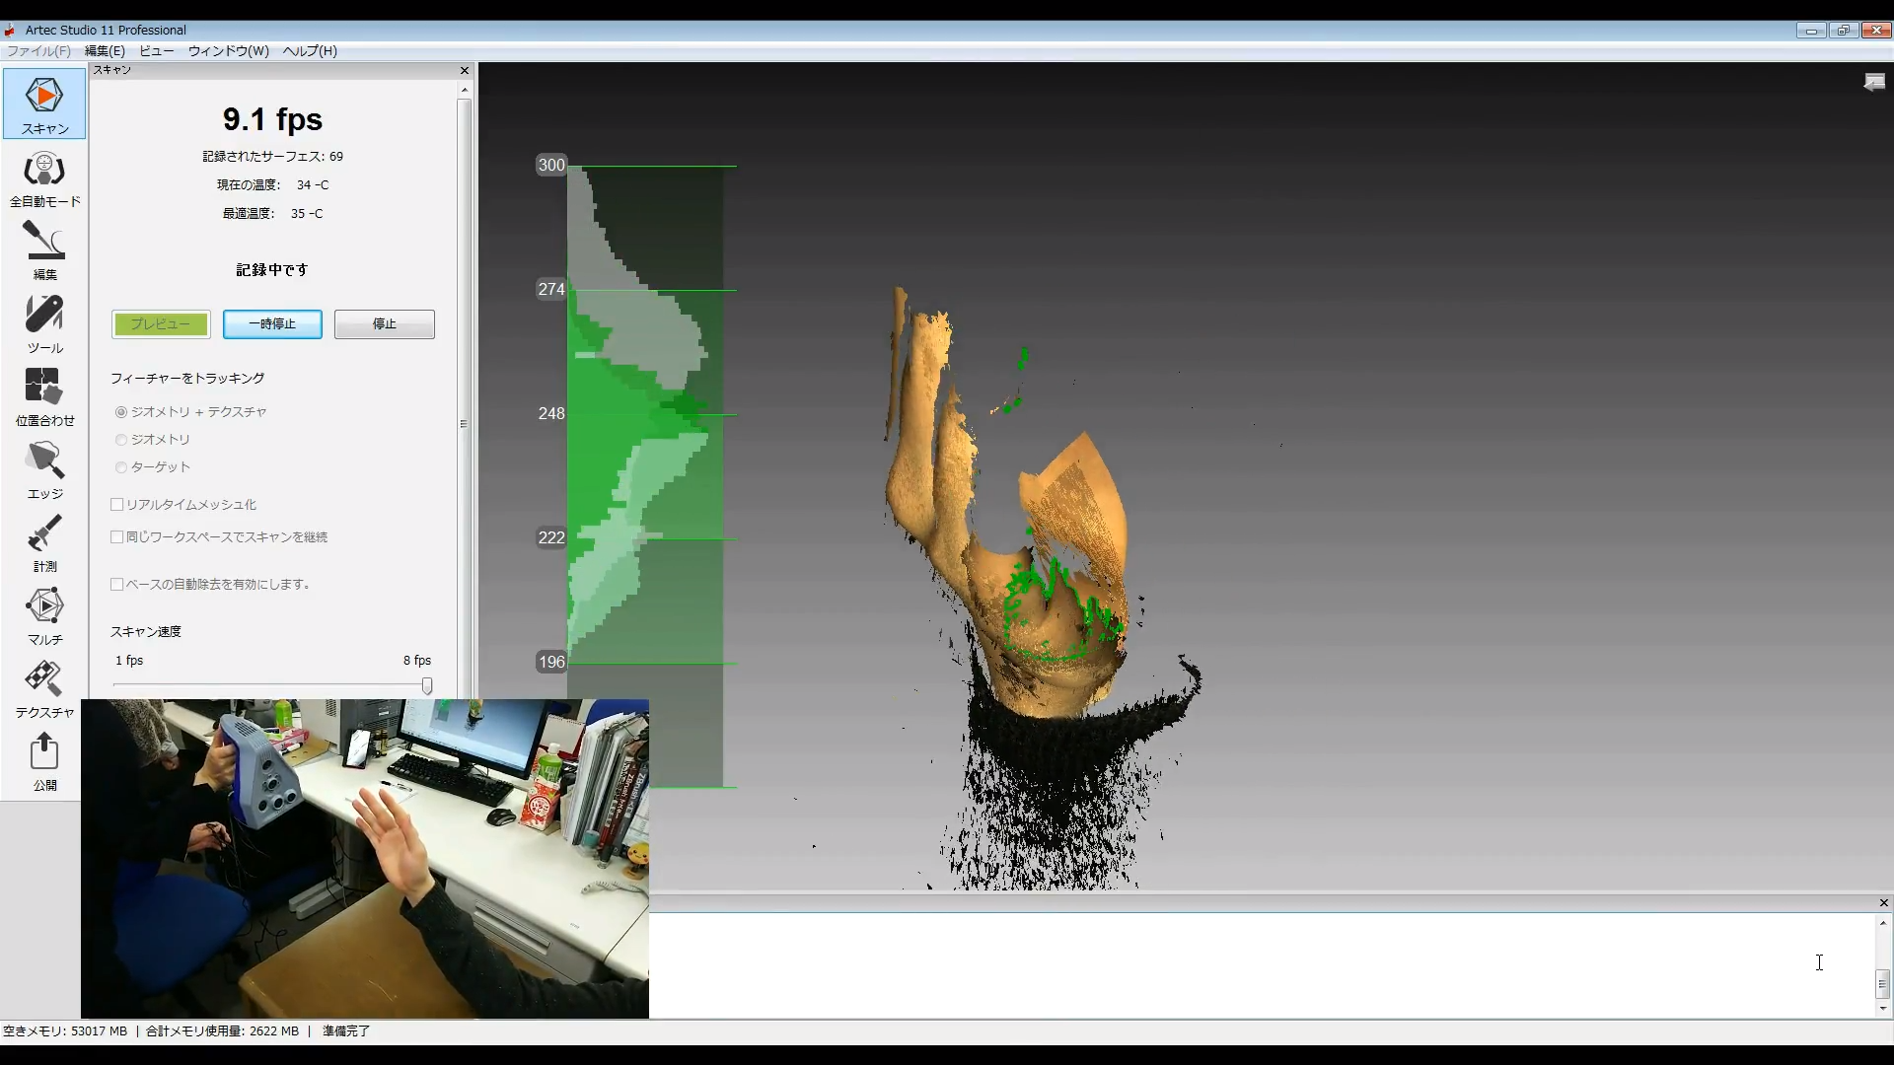The image size is (1894, 1065).
Task: Open the 公開 publish icon
Action: click(44, 762)
